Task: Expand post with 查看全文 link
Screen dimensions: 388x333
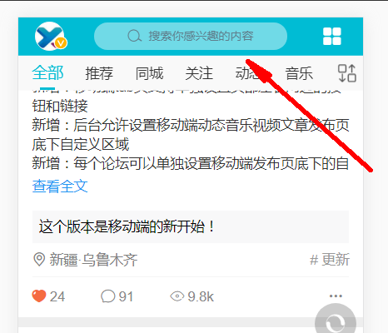Action: 60,186
